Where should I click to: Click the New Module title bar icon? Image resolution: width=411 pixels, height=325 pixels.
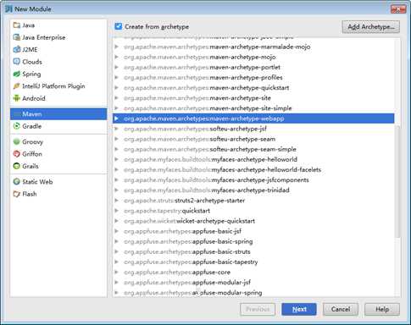coord(8,9)
